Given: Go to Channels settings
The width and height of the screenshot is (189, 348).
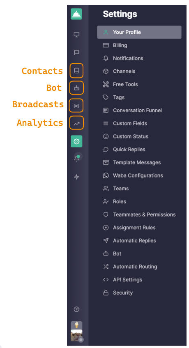Looking at the screenshot, I should (139, 71).
